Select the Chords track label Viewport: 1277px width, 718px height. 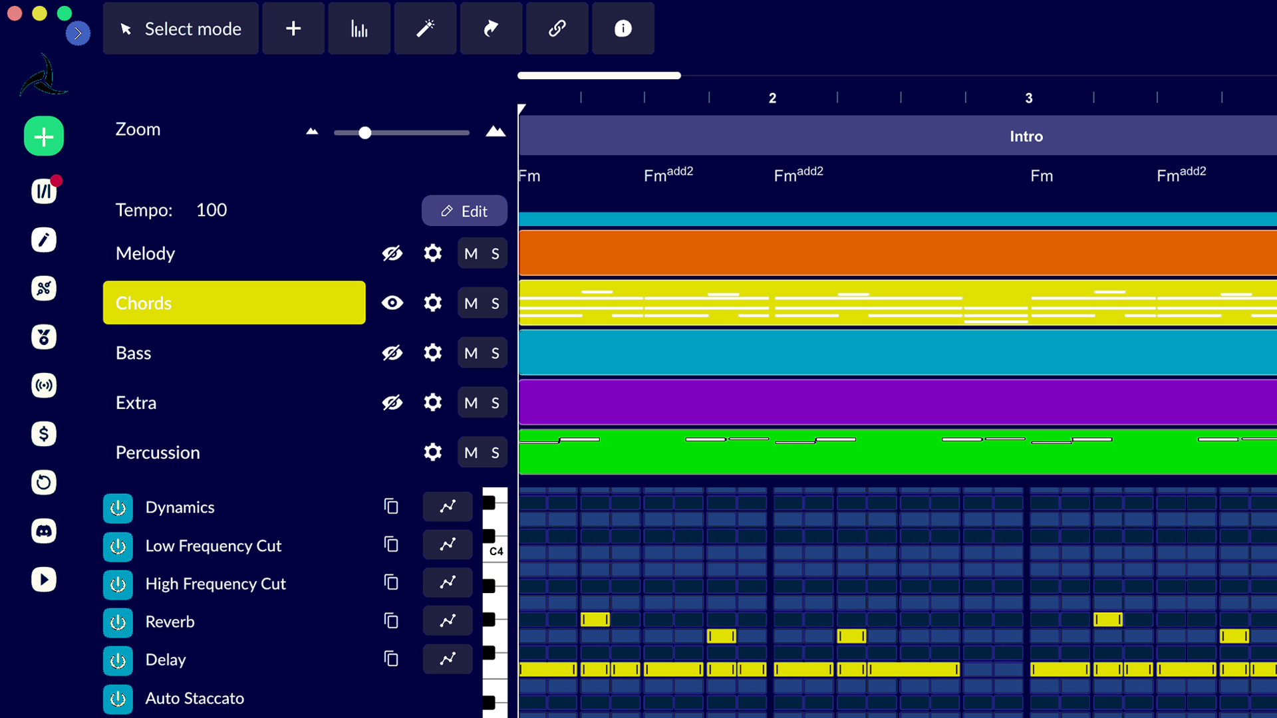[234, 303]
